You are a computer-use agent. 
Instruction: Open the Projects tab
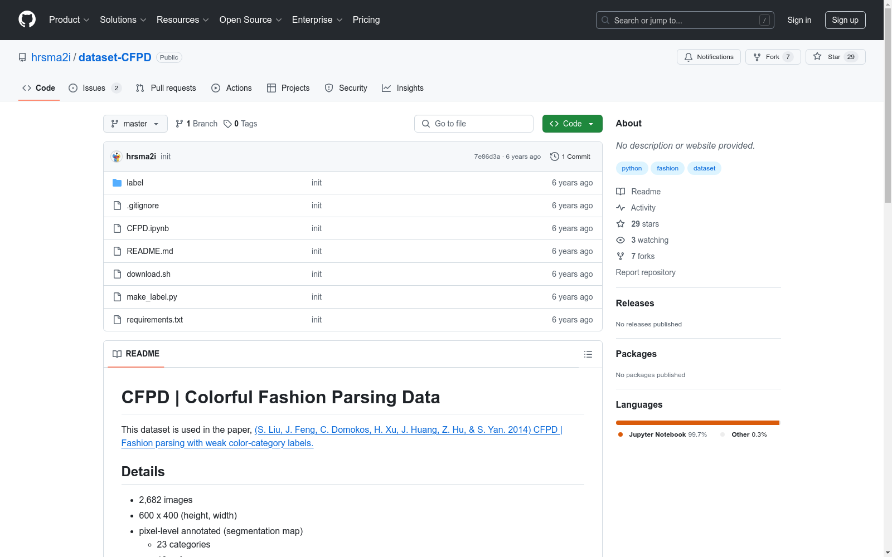pos(288,88)
